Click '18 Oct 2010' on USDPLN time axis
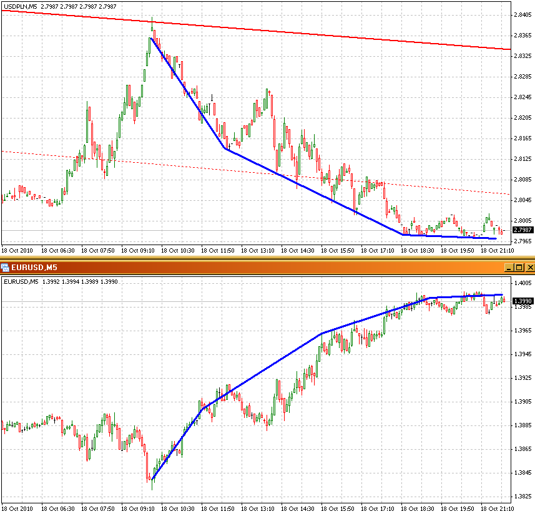535x514 pixels. coord(17,251)
